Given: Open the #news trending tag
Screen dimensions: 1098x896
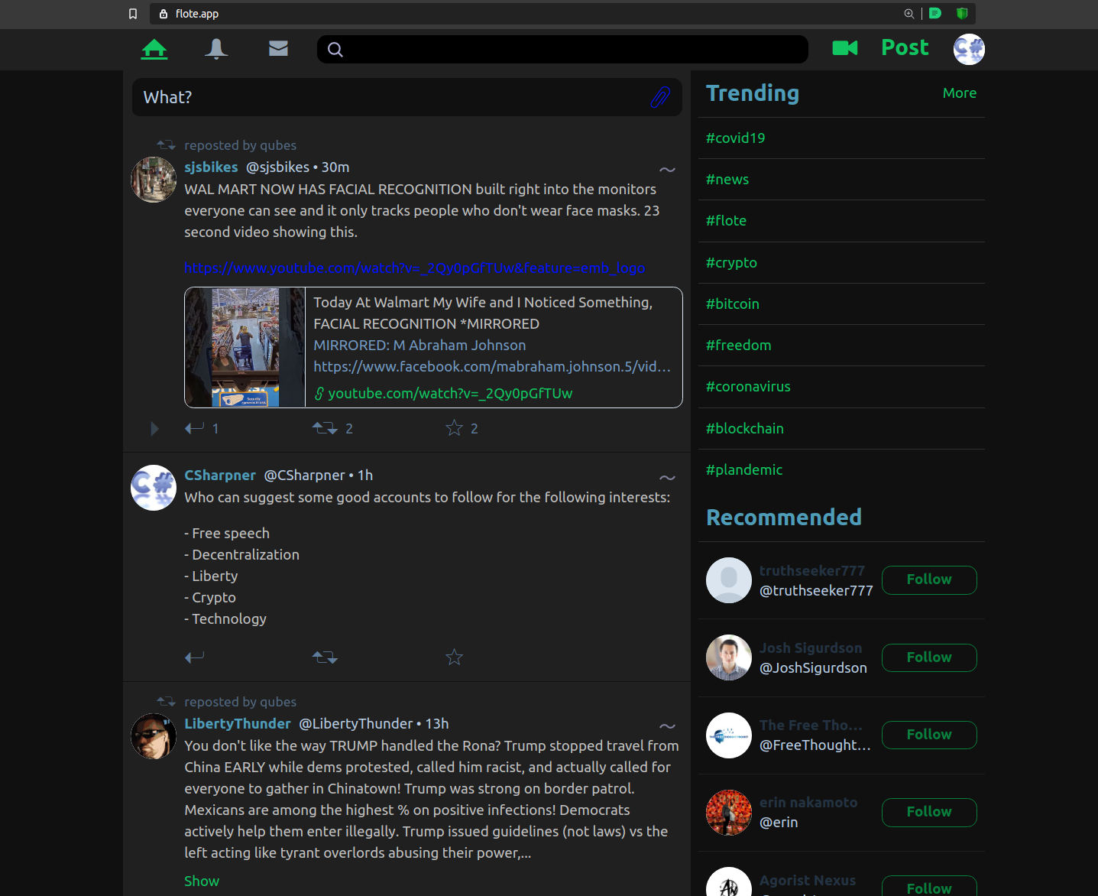Looking at the screenshot, I should click(x=727, y=180).
